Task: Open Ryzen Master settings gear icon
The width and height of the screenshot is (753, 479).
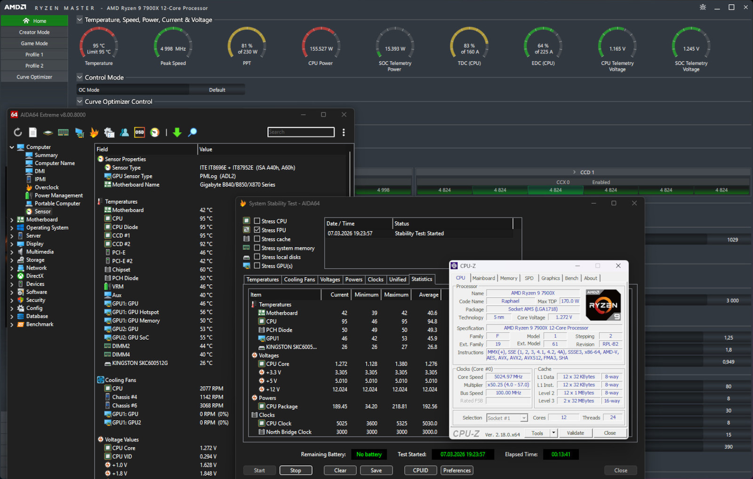Action: click(703, 8)
